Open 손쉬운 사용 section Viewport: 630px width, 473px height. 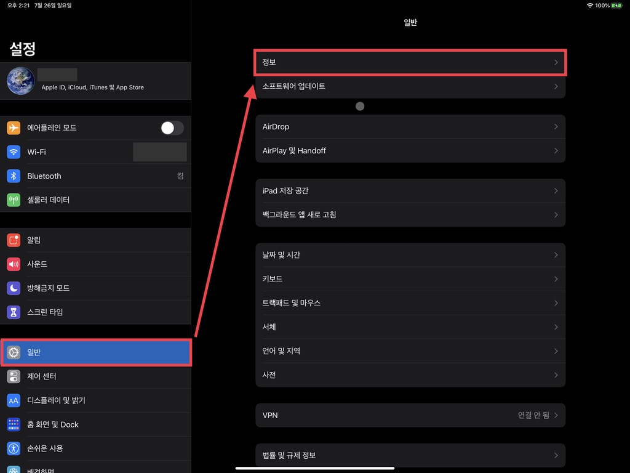(95, 448)
